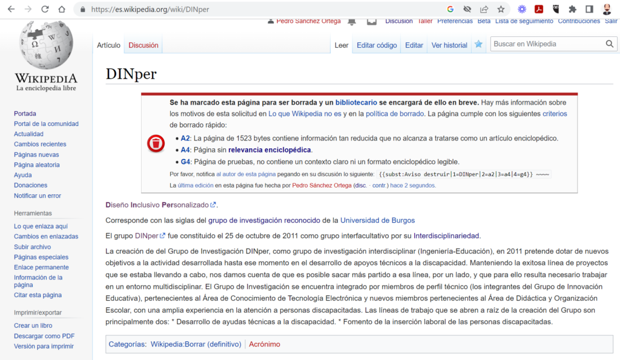Reload the page with refresh icon

[x=45, y=9]
